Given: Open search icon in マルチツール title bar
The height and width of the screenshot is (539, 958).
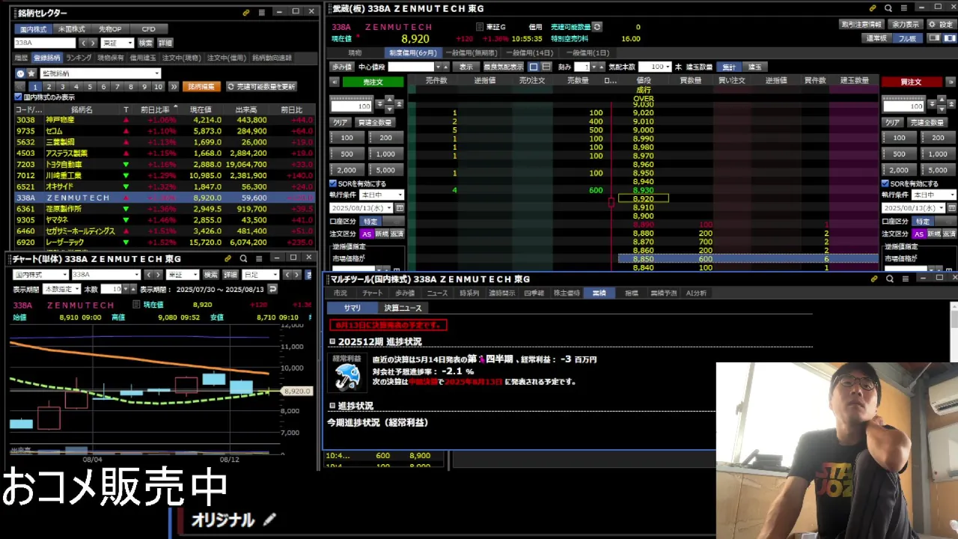Looking at the screenshot, I should coord(890,278).
